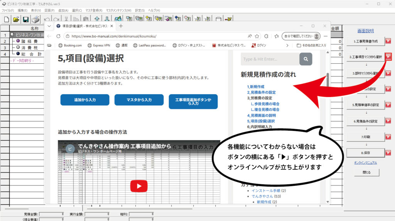Click the Paste clipboard toolbar icon
This screenshot has width=395, height=221.
point(86,19)
